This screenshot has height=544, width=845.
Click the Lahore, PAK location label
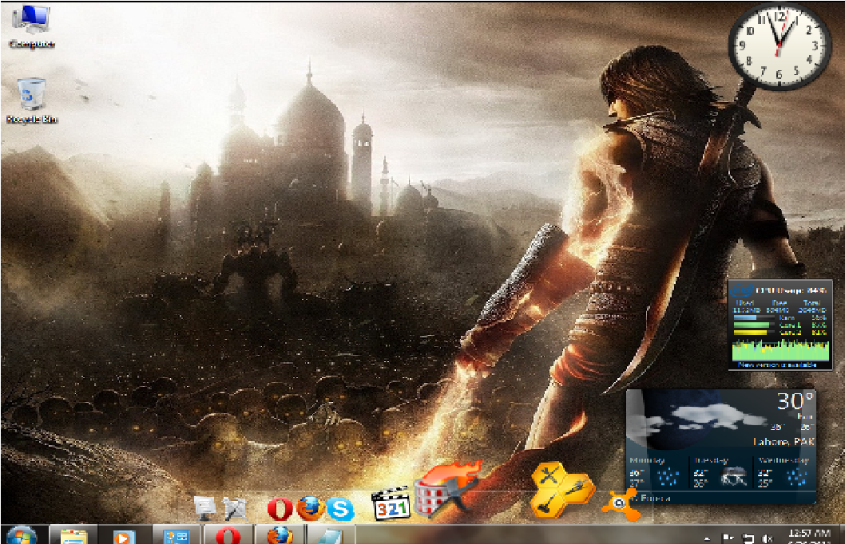pyautogui.click(x=784, y=441)
